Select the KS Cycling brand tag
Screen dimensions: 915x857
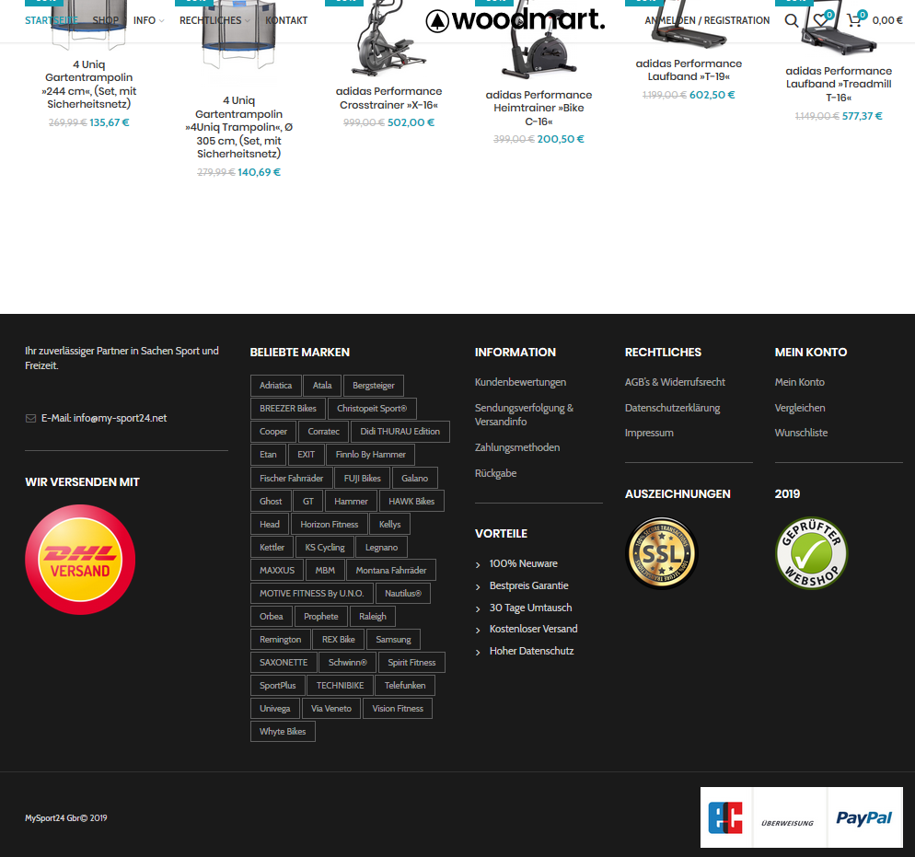pos(325,547)
